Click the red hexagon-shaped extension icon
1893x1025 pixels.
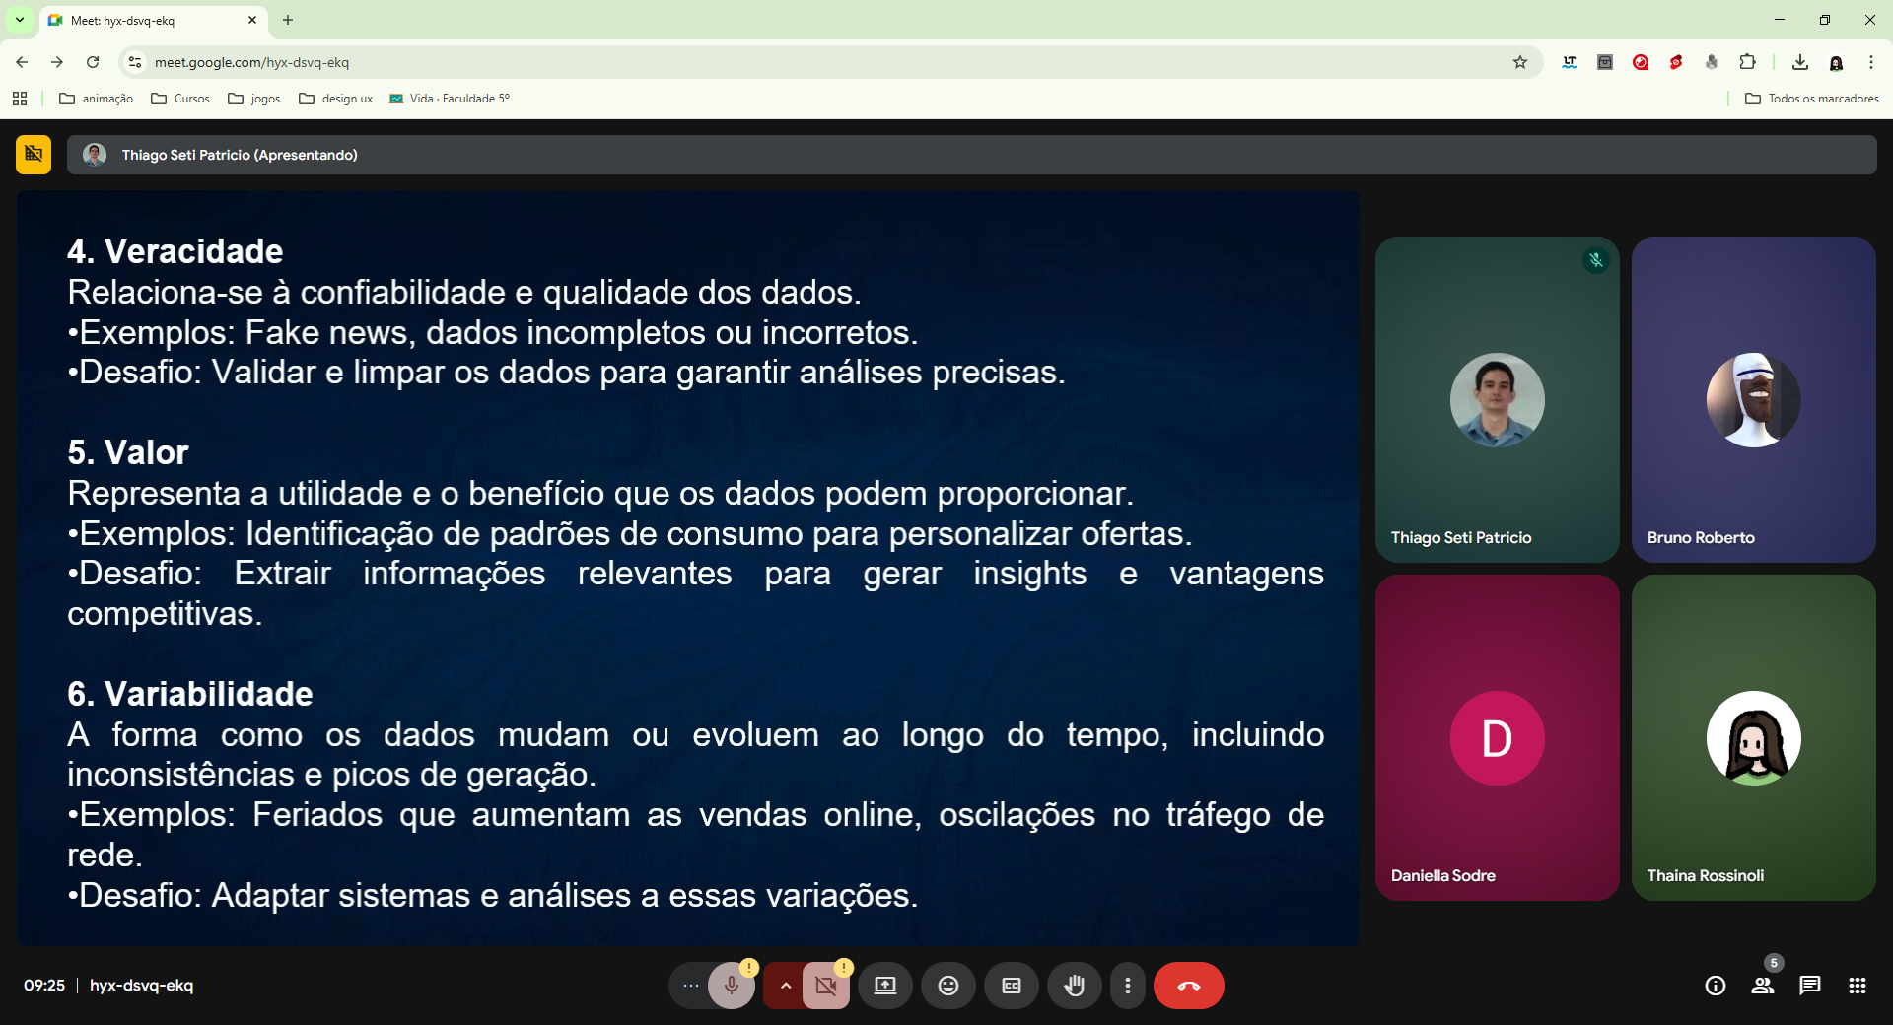[x=1676, y=62]
